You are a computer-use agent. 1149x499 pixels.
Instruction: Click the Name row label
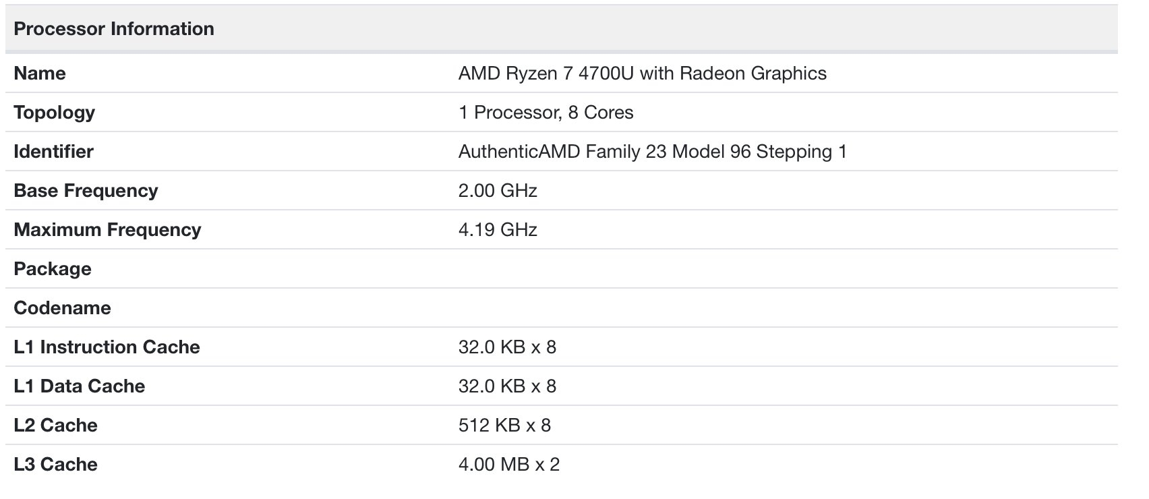tap(40, 74)
